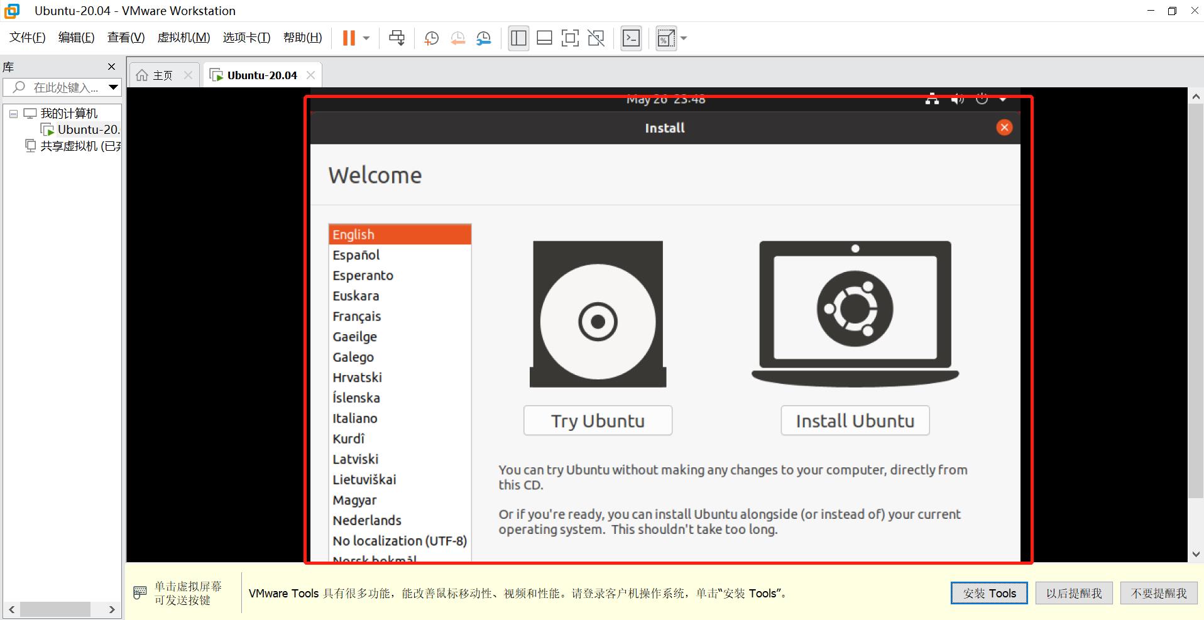Viewport: 1204px width, 620px height.
Task: Toggle the library sidebar view icon
Action: 518,38
